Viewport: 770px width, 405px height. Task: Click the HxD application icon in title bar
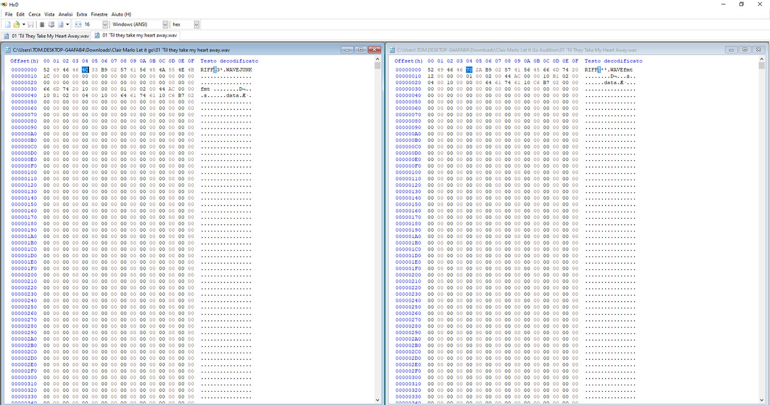point(4,4)
